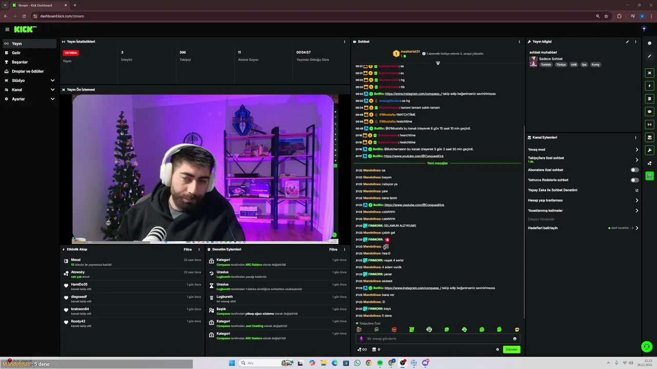The image size is (657, 369).
Task: Click the Sadece Sohbet category thumbnail
Action: coord(533,61)
